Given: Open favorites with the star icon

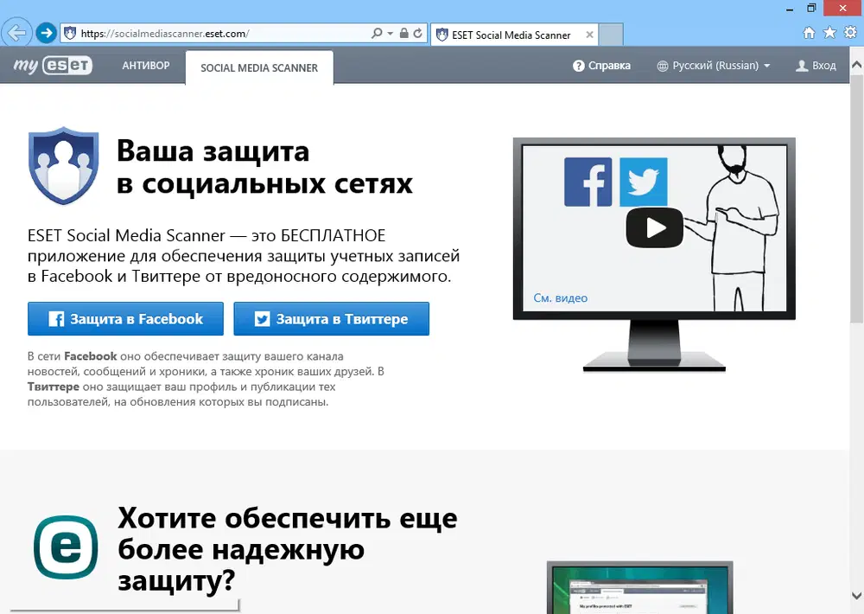Looking at the screenshot, I should coord(829,33).
